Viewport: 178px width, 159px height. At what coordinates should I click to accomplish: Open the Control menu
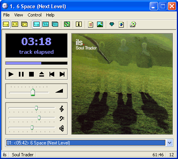coord(35,15)
